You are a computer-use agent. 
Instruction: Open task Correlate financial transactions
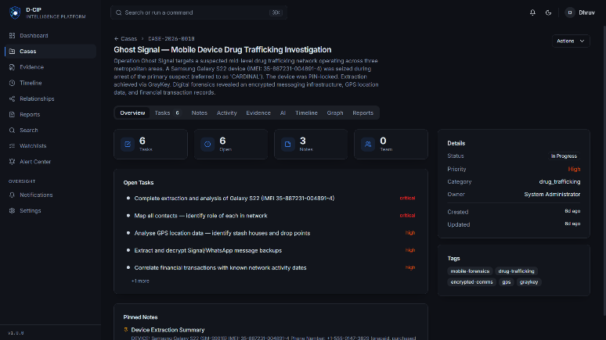pos(271,268)
